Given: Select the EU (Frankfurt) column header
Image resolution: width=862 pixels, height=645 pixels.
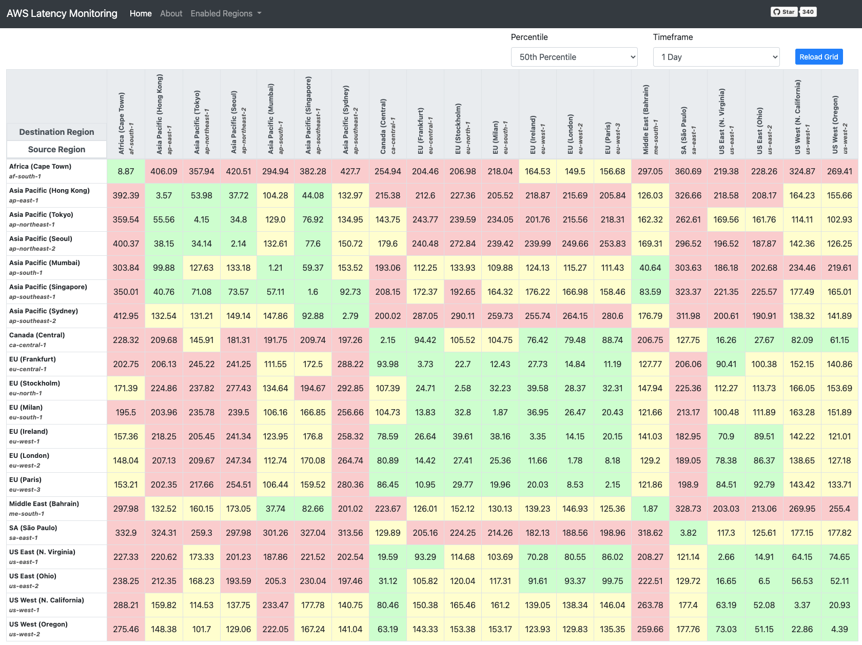Looking at the screenshot, I should click(425, 114).
